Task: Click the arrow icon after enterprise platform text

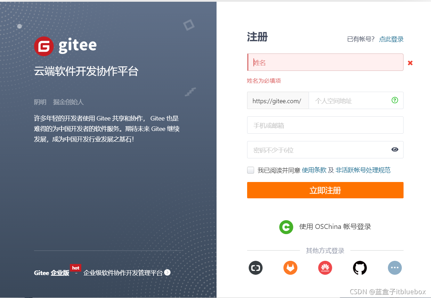Action: tap(168, 273)
